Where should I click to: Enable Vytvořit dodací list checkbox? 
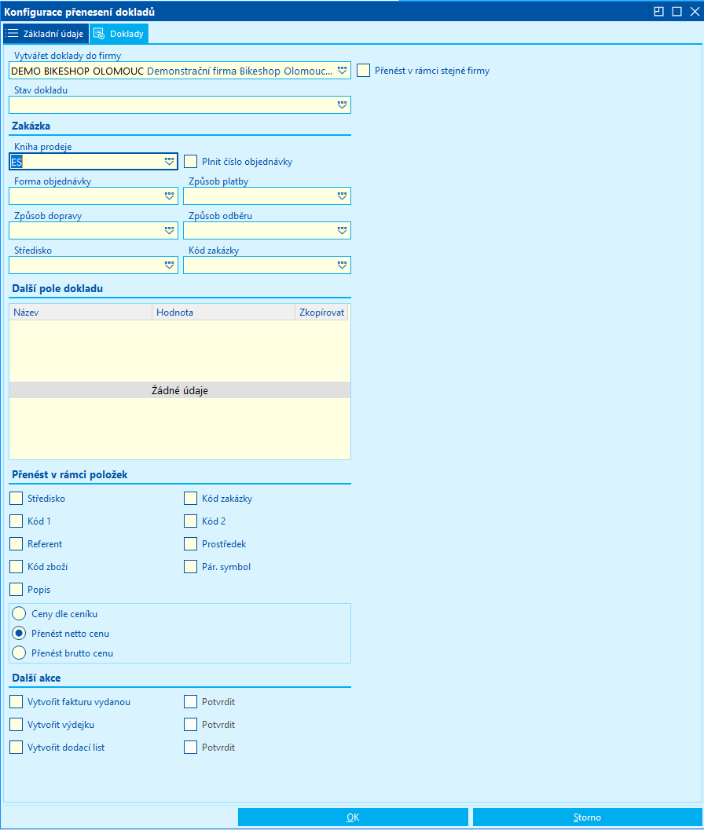pos(16,747)
